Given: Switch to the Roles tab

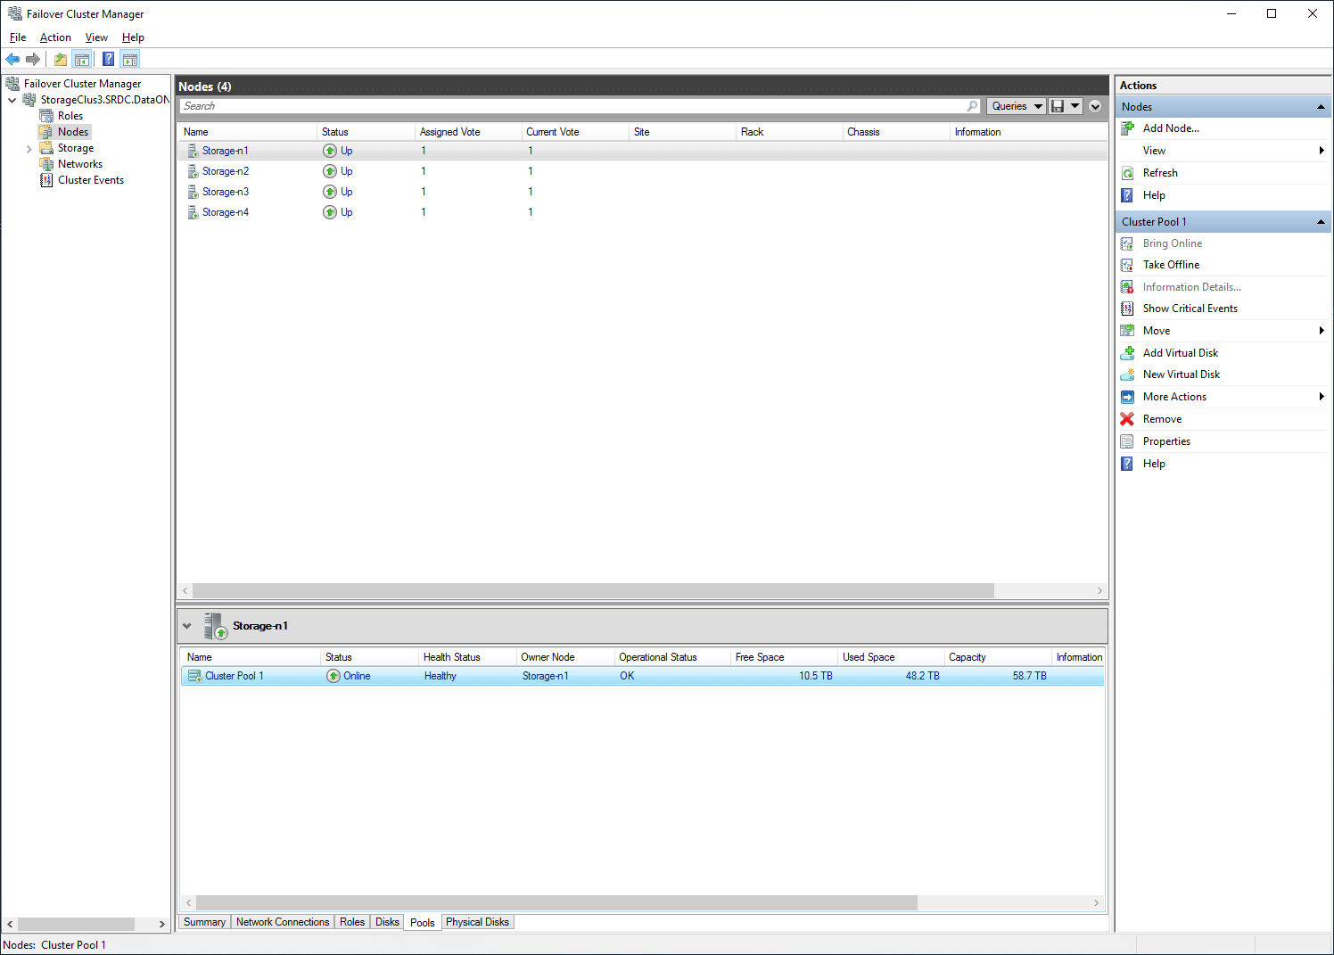Looking at the screenshot, I should pos(352,922).
